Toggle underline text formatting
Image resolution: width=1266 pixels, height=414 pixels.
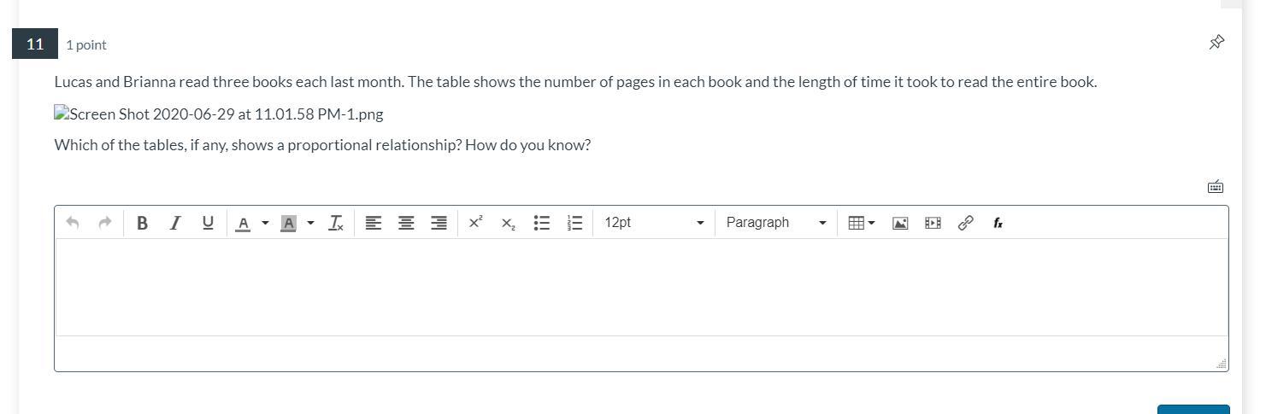(208, 223)
